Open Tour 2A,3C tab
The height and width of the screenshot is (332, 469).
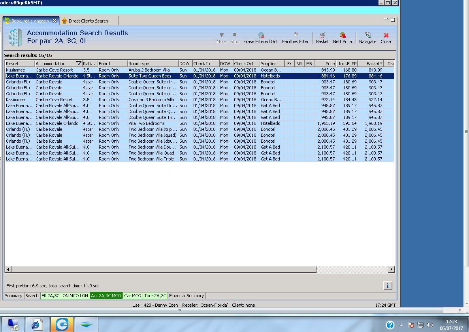coord(155,296)
